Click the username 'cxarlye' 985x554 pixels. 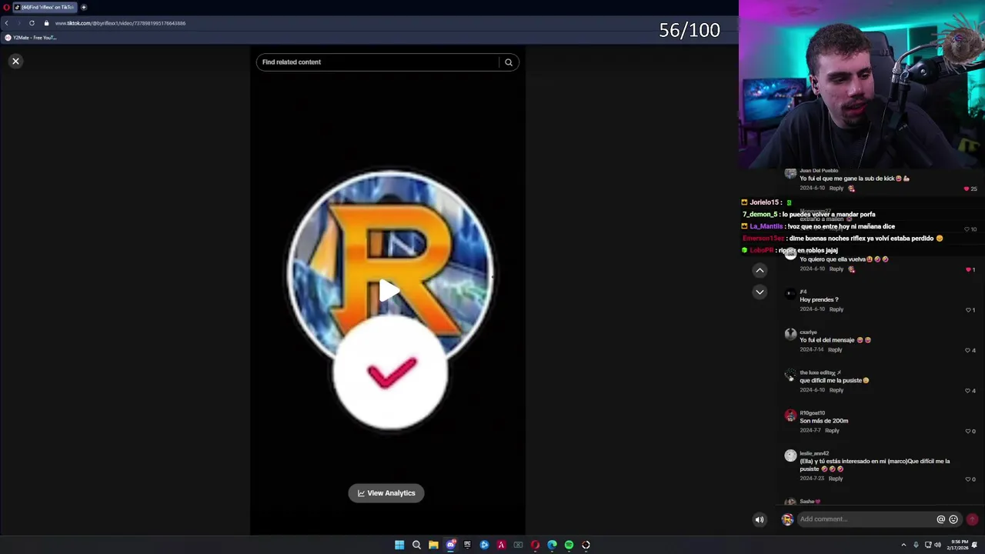pos(808,332)
